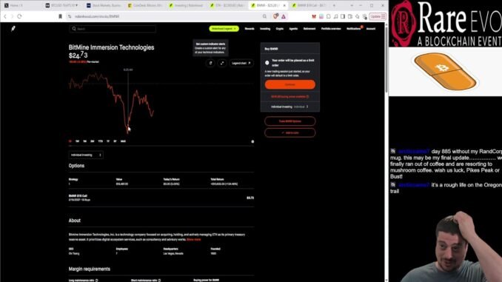Select the YTD chart range
Image resolution: width=502 pixels, height=282 pixels.
coord(100,141)
